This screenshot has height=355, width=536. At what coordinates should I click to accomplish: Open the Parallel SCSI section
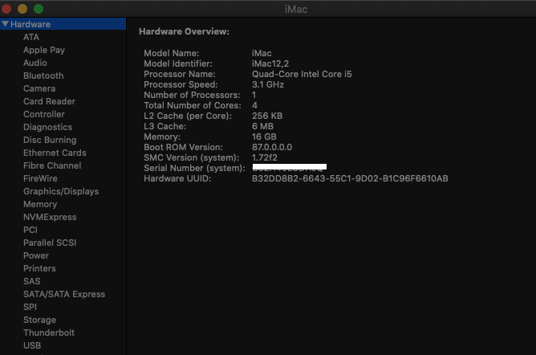pyautogui.click(x=50, y=243)
